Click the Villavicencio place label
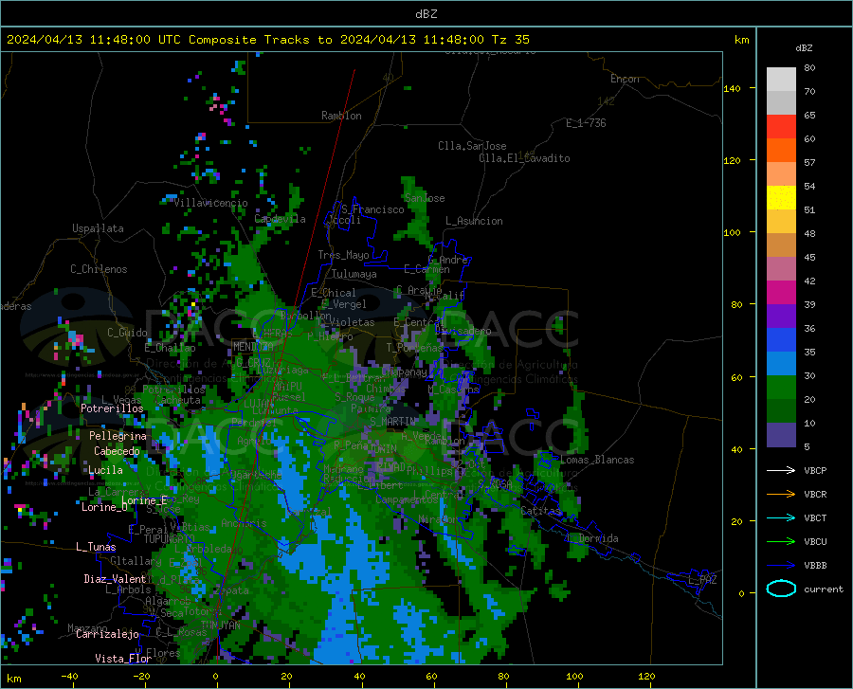The height and width of the screenshot is (689, 853). click(210, 203)
